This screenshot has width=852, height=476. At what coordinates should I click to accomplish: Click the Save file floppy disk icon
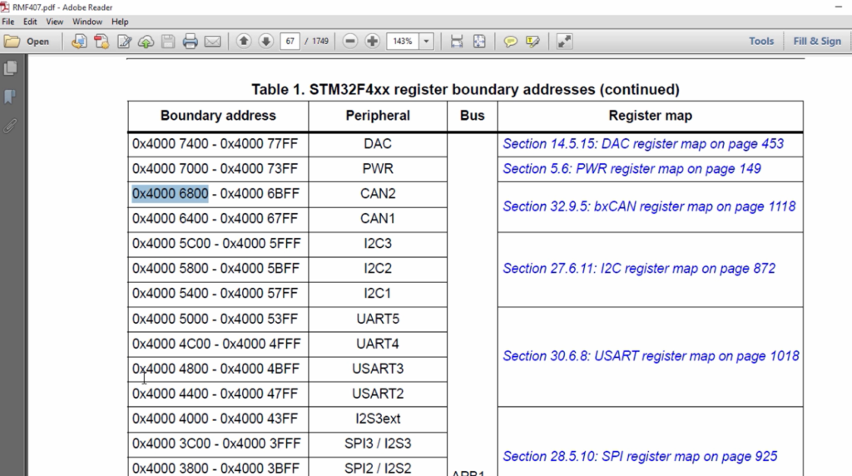tap(168, 42)
